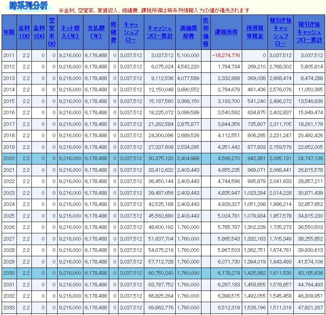Click the 空室率(%) column header
This screenshot has width=326, height=315.
coord(52,32)
